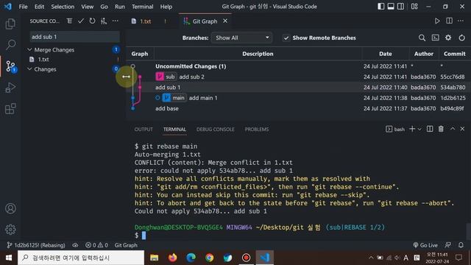Open source control more actions menu
This screenshot has width=471, height=265.
(115, 21)
